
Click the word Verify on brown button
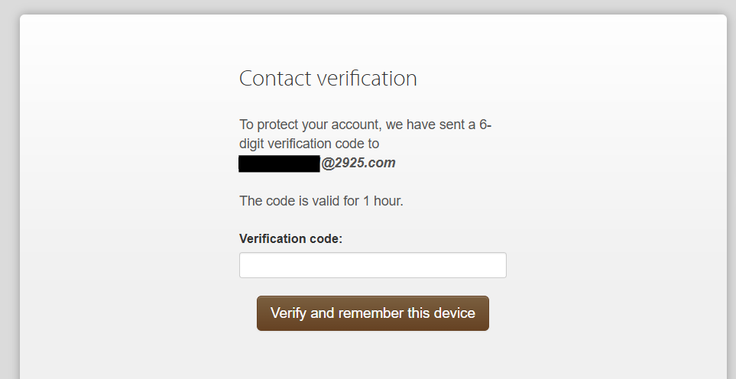pos(289,313)
